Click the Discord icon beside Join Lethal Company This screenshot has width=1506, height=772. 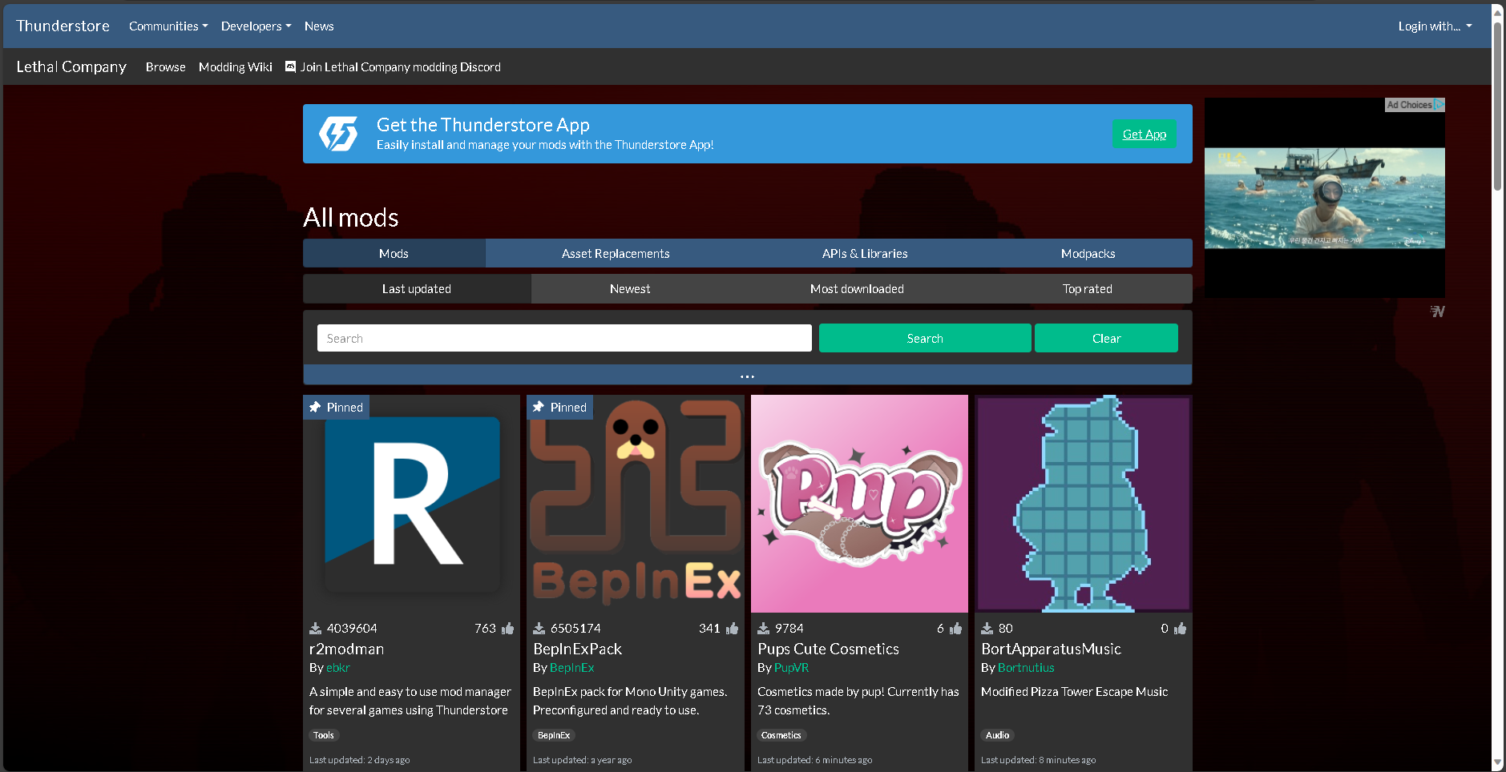(x=290, y=66)
